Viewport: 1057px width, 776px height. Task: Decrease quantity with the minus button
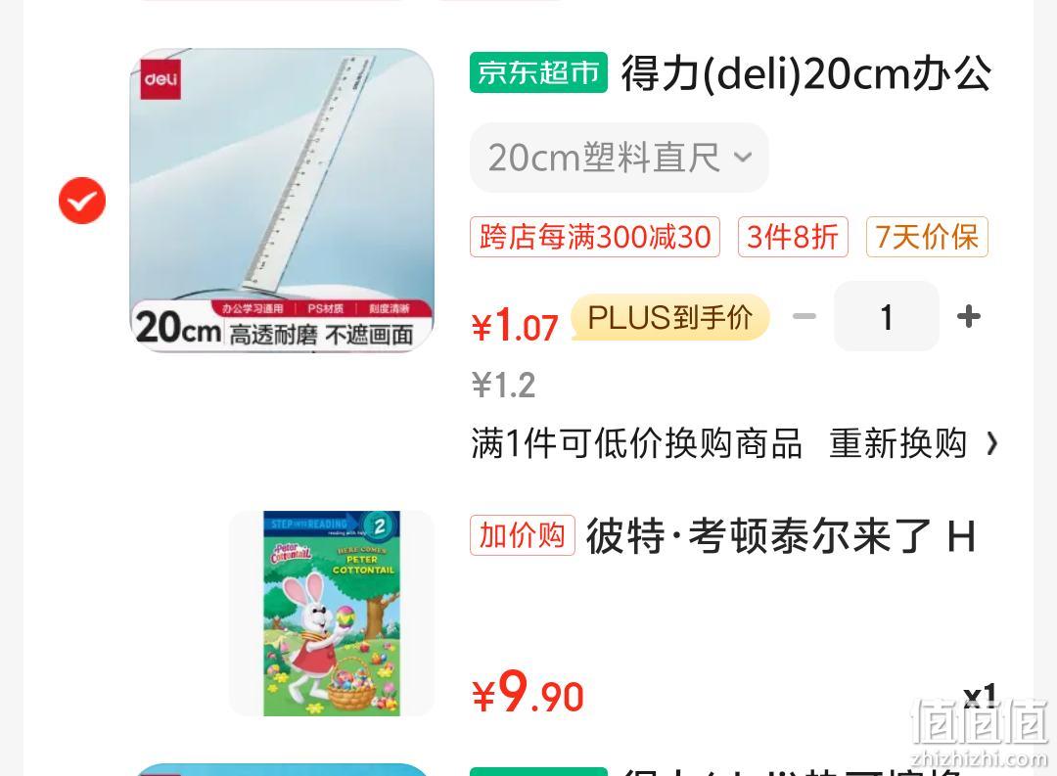[804, 316]
